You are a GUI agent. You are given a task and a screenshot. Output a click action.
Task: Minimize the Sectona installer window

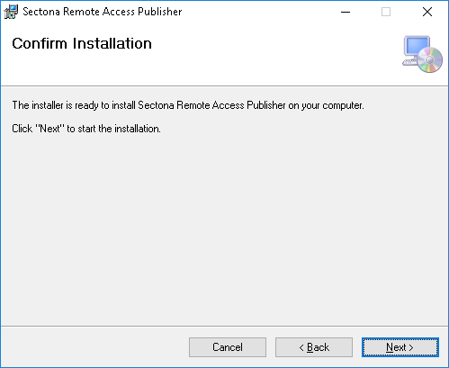point(346,12)
